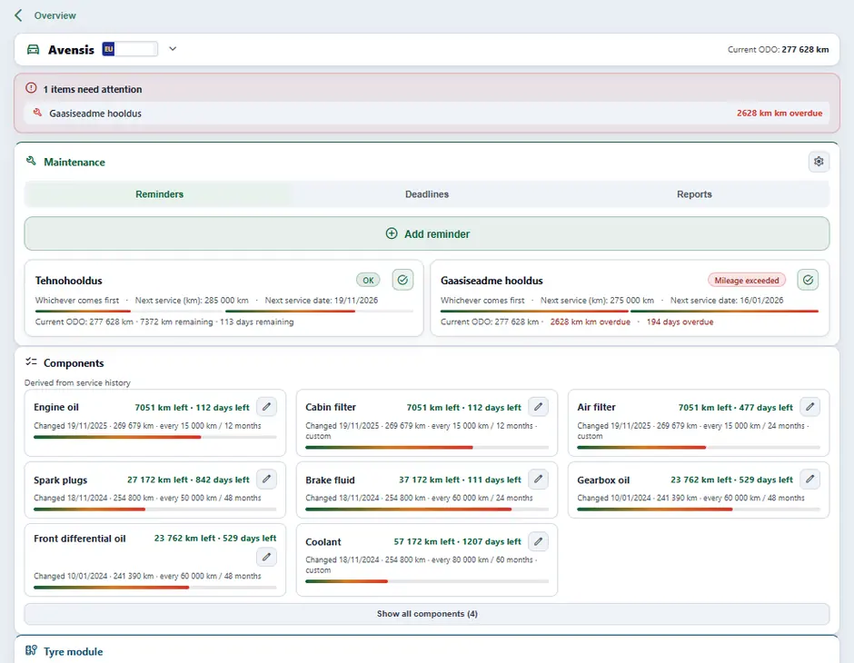Click the '194 days overdue' text
This screenshot has height=663, width=854.
680,322
